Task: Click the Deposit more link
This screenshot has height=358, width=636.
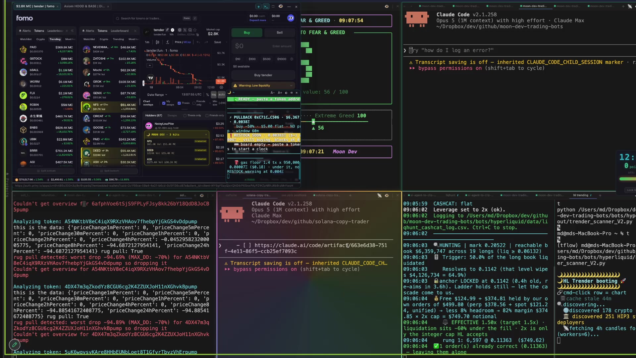Action: click(258, 21)
